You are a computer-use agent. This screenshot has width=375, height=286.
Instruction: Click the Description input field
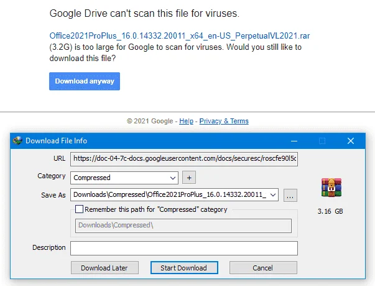coord(184,248)
